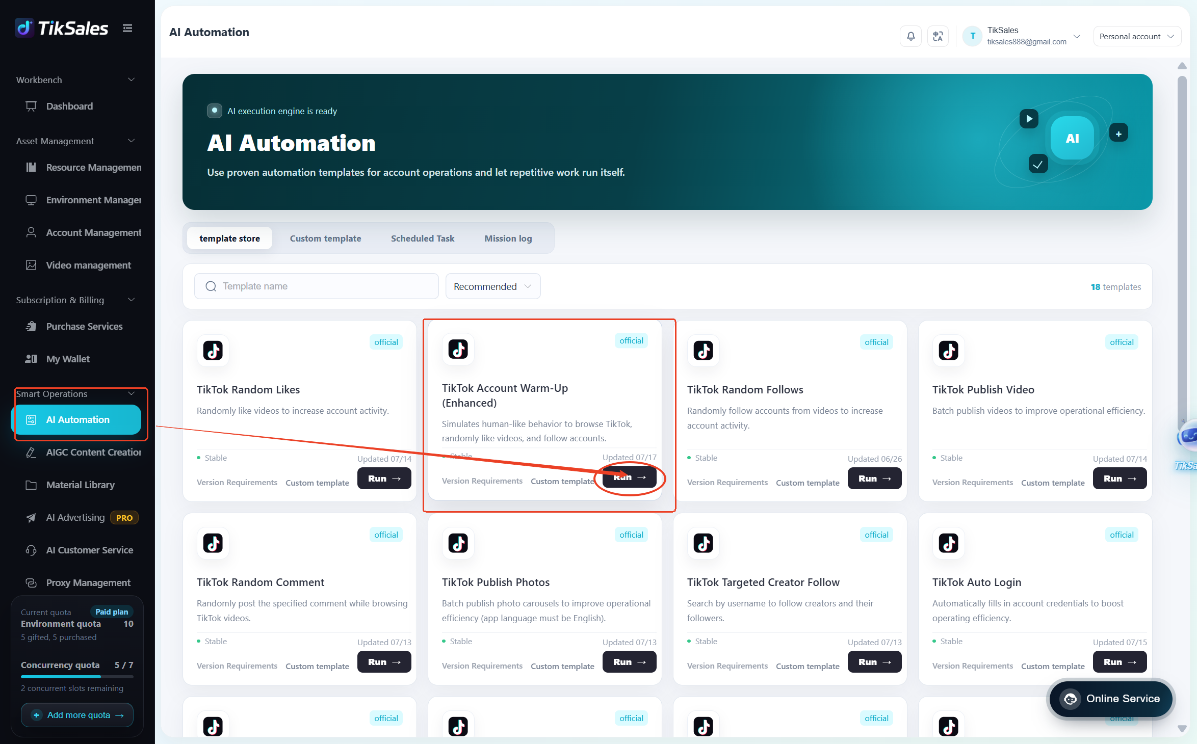Focus the Template name search field

(316, 286)
